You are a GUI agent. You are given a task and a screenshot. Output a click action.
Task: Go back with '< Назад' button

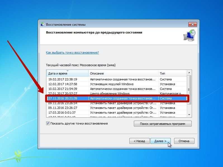click(139, 141)
